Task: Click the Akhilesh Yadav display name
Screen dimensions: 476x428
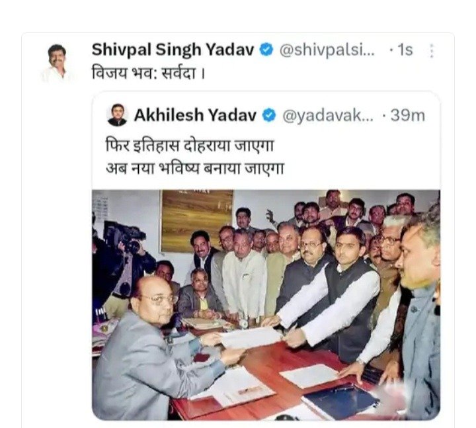Action: (195, 115)
